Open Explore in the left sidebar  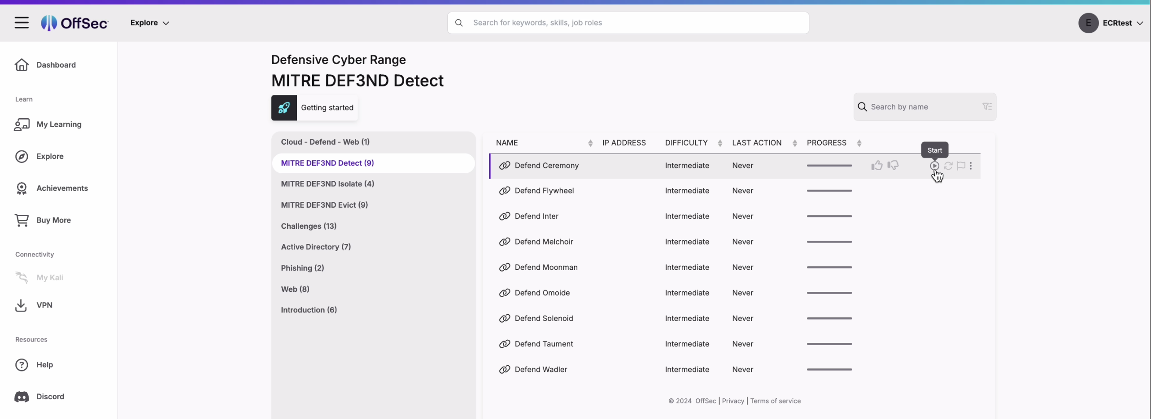50,156
